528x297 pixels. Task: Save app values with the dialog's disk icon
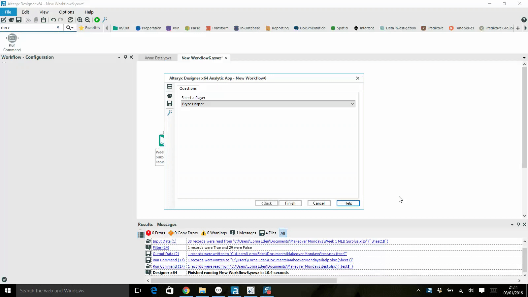[x=170, y=103]
